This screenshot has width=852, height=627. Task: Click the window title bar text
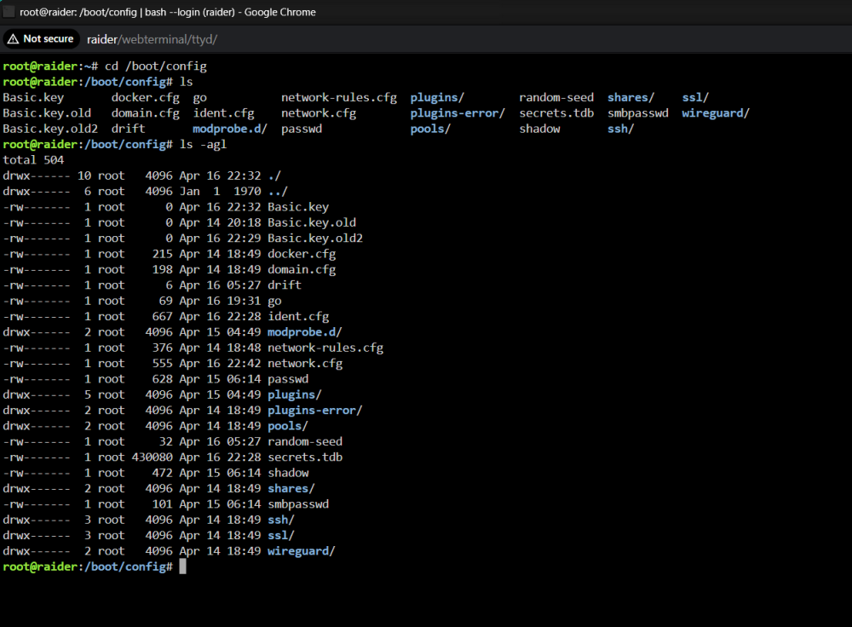click(x=168, y=12)
